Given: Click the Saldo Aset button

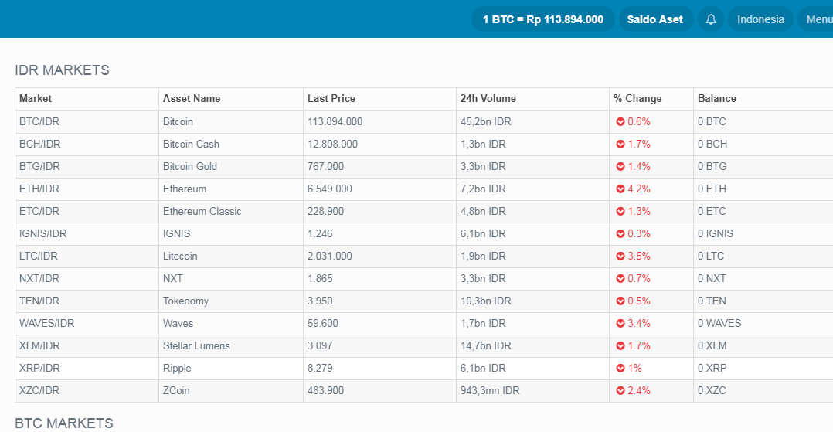Looking at the screenshot, I should click(655, 19).
